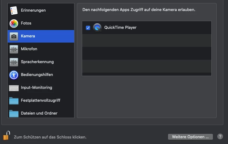228x144 pixels.
Task: Select the Festplattenvollzugriff folder icon
Action: [x=14, y=101]
